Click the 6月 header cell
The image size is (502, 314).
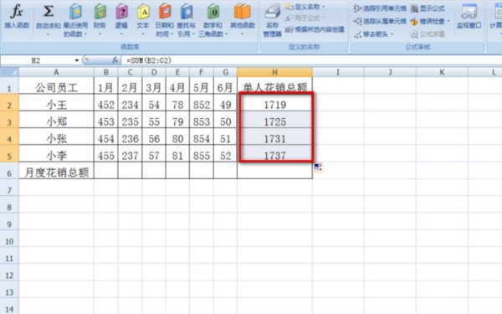pyautogui.click(x=225, y=86)
